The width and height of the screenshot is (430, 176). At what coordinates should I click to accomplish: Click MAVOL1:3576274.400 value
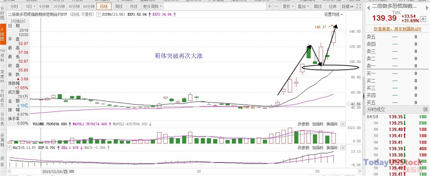pos(90,124)
